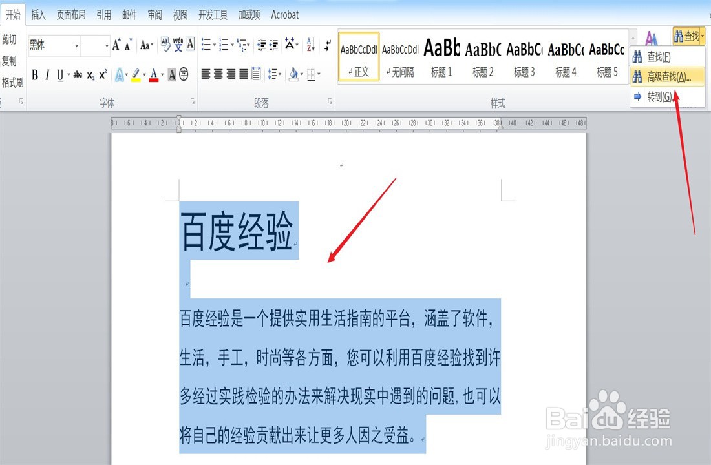Apply red font color
This screenshot has width=711, height=465.
click(154, 75)
